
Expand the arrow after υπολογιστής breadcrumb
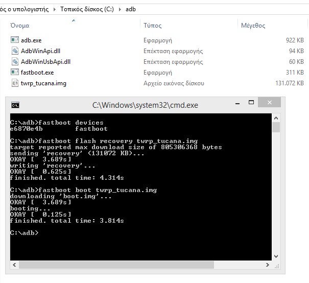coord(54,9)
